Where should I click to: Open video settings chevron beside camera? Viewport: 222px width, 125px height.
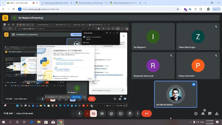[x=87, y=114]
